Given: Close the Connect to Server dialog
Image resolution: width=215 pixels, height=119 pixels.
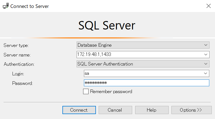Looking at the screenshot, I should point(208,6).
